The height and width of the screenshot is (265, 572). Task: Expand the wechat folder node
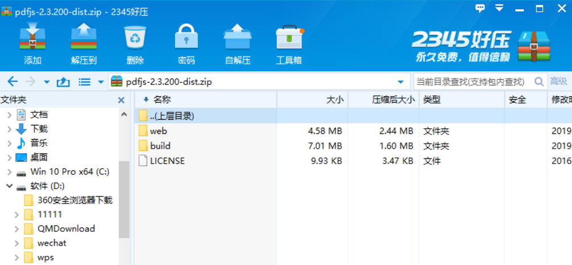click(17, 243)
